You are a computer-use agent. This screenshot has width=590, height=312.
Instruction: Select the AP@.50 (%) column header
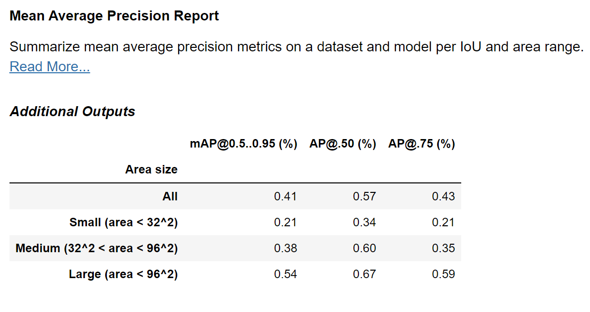coord(342,144)
